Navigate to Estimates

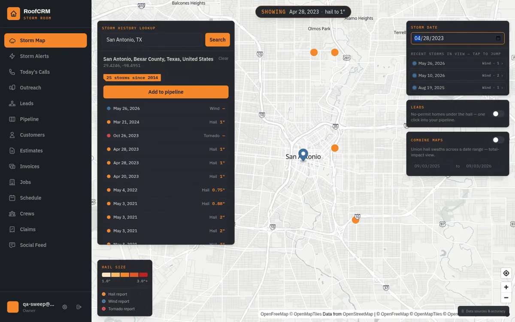[x=45, y=151]
